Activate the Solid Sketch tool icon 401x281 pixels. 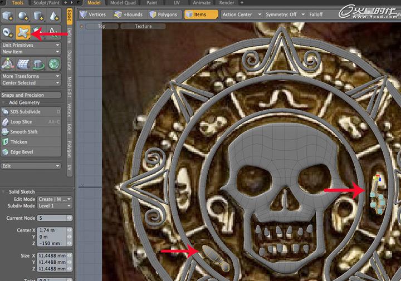point(23,32)
